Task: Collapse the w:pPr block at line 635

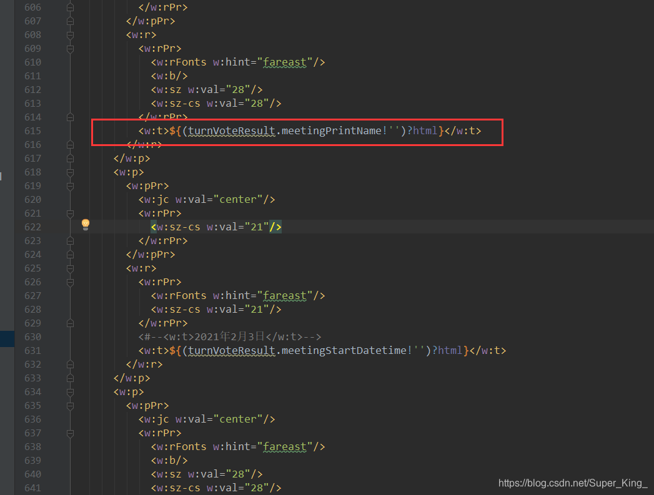Action: [x=70, y=406]
